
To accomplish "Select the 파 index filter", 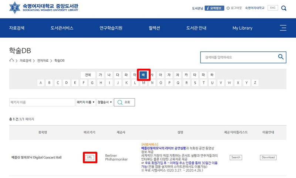I will (203, 75).
